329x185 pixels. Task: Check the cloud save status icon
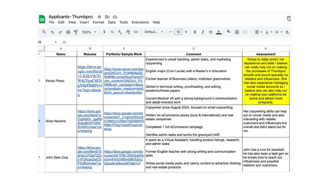(115, 17)
